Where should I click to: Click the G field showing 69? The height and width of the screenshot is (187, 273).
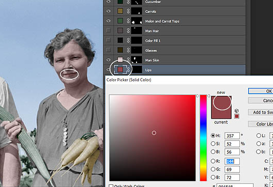(232, 169)
